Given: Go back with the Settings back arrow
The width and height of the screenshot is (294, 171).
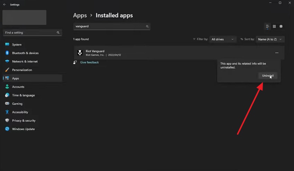Looking at the screenshot, I should (x=5, y=4).
